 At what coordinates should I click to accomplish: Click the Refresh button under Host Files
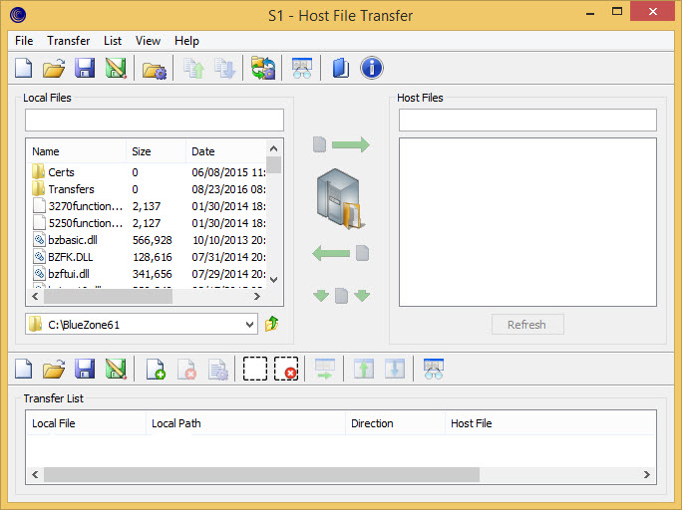point(527,325)
